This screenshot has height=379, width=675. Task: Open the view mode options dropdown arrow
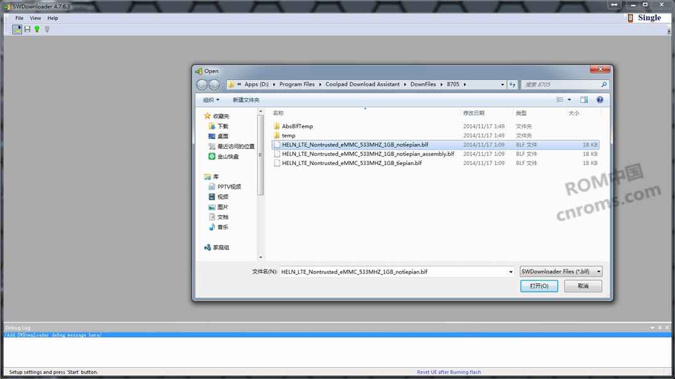pyautogui.click(x=569, y=100)
